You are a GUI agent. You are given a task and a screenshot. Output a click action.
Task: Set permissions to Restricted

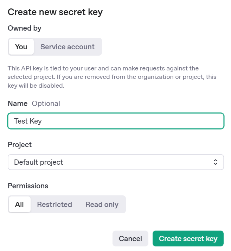54,205
